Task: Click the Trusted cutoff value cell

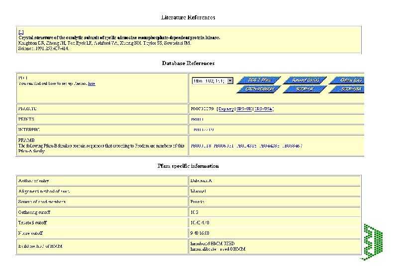Action: (275, 223)
